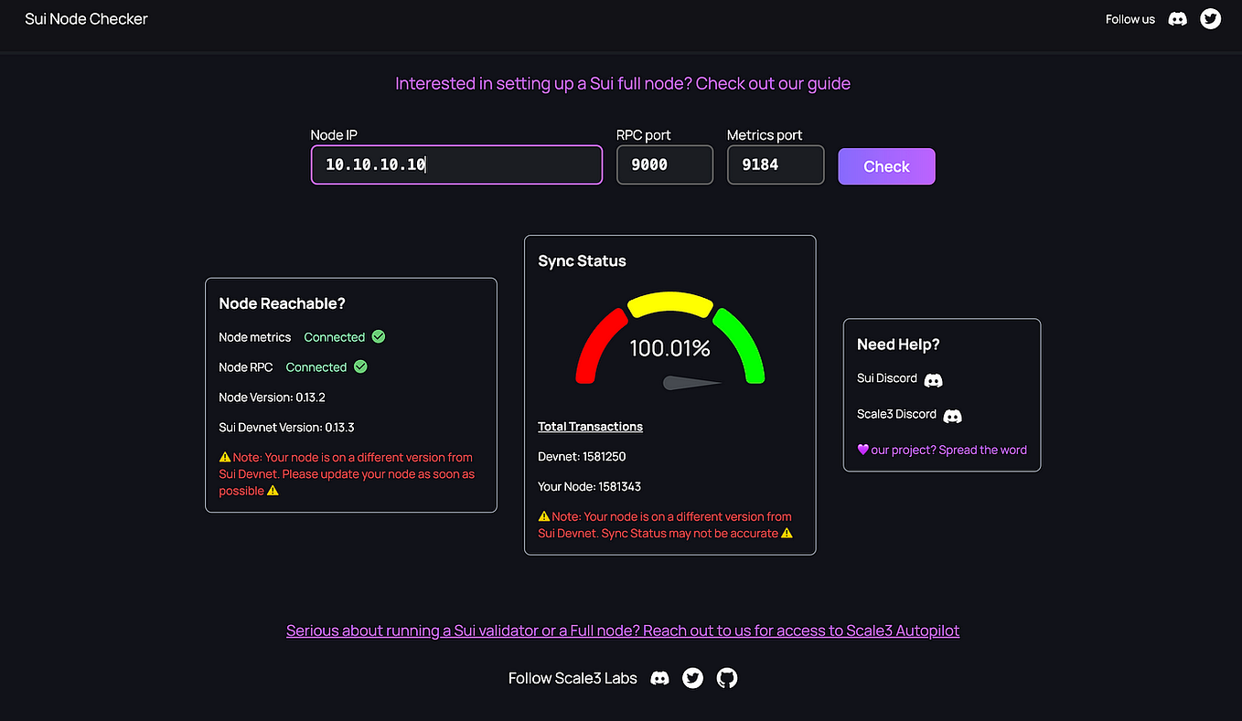1242x721 pixels.
Task: Click the purple heart before Spread the word
Action: [863, 449]
